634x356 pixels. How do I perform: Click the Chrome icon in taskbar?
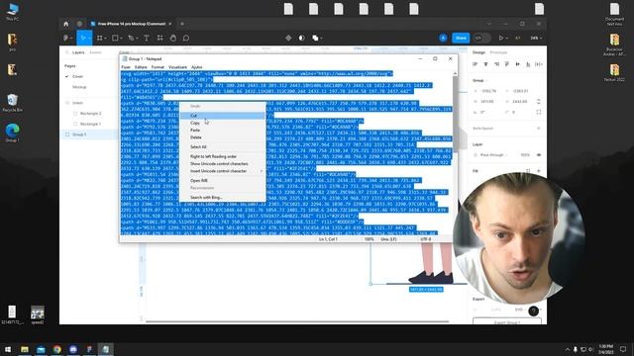click(x=57, y=349)
